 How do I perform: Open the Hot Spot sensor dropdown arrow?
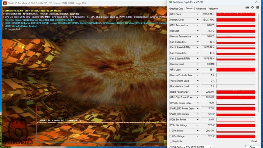(198, 31)
